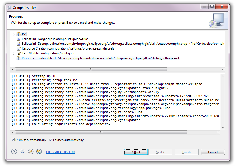
Task: Click log line "Performing setup task P2"
Action: pyautogui.click(x=44, y=80)
